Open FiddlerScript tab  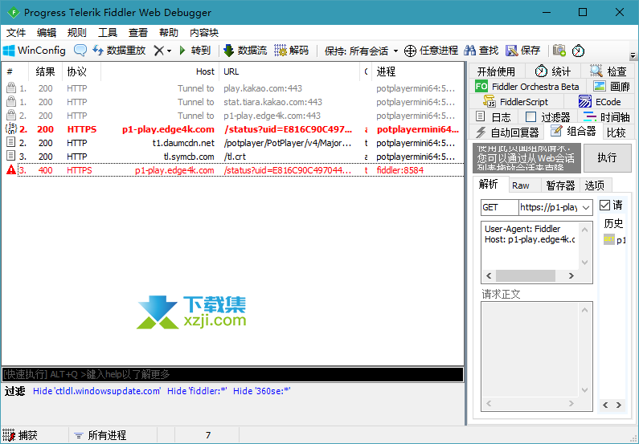coord(516,102)
